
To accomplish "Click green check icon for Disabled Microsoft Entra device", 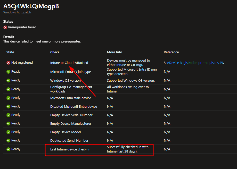I will [8, 106].
